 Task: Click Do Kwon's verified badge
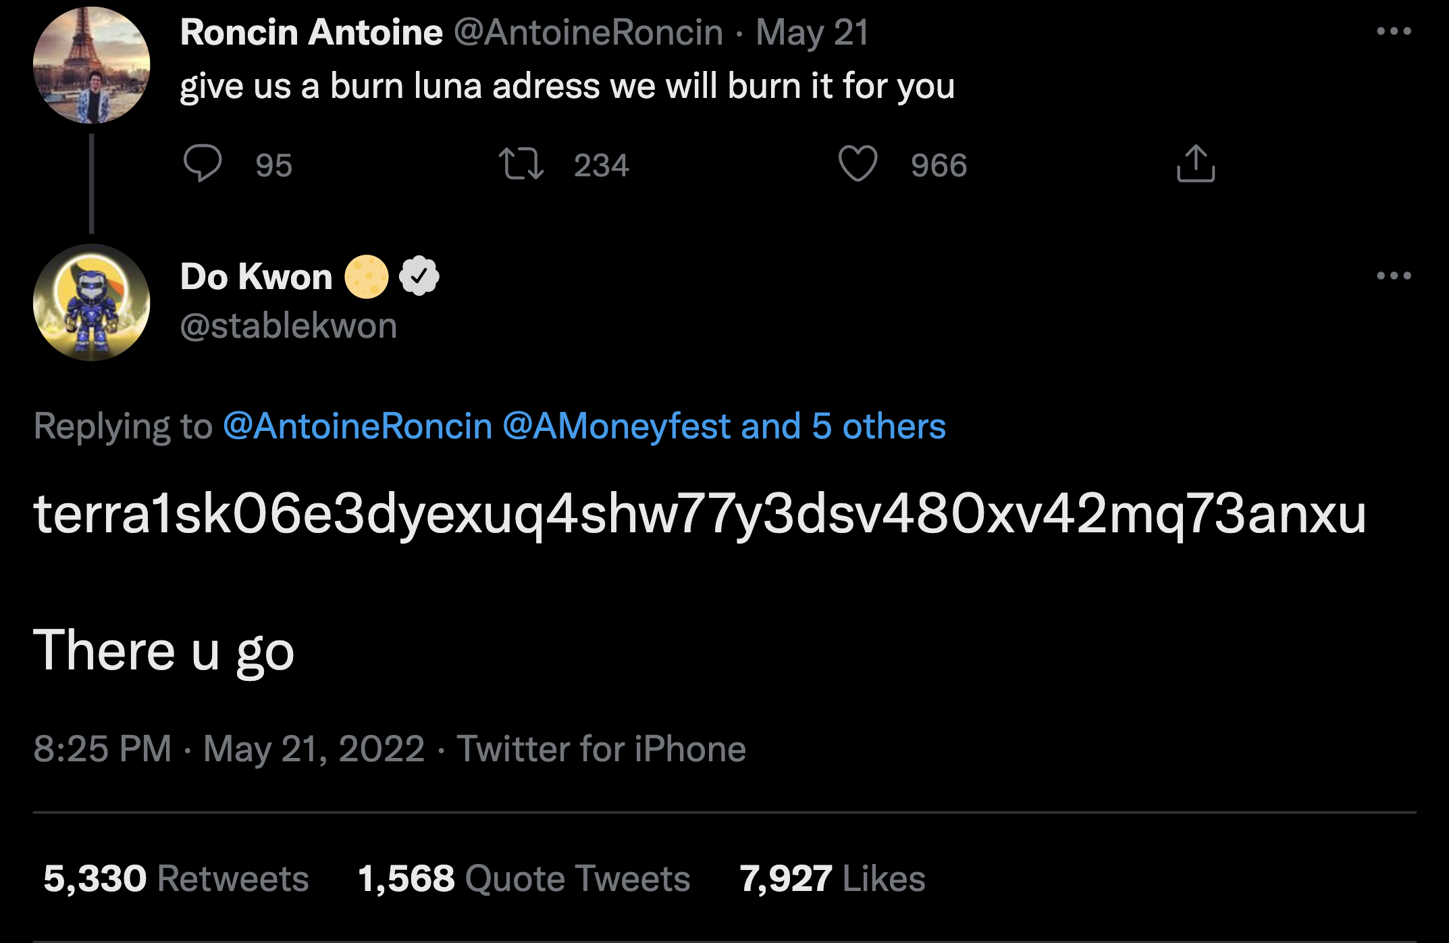pyautogui.click(x=419, y=276)
